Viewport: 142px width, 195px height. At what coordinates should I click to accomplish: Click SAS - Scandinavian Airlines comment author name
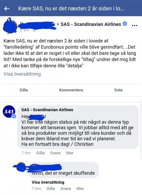point(47,110)
